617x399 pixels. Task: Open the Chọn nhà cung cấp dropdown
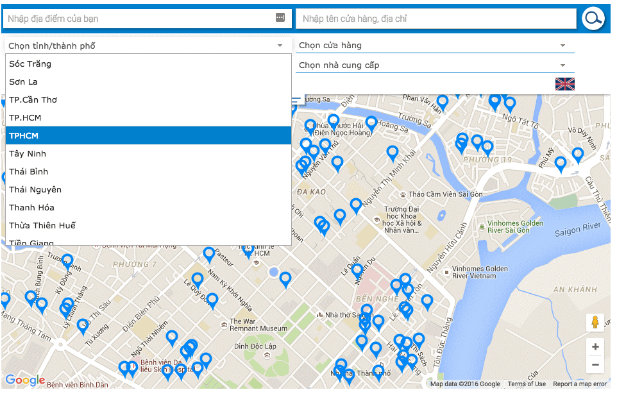pos(435,65)
